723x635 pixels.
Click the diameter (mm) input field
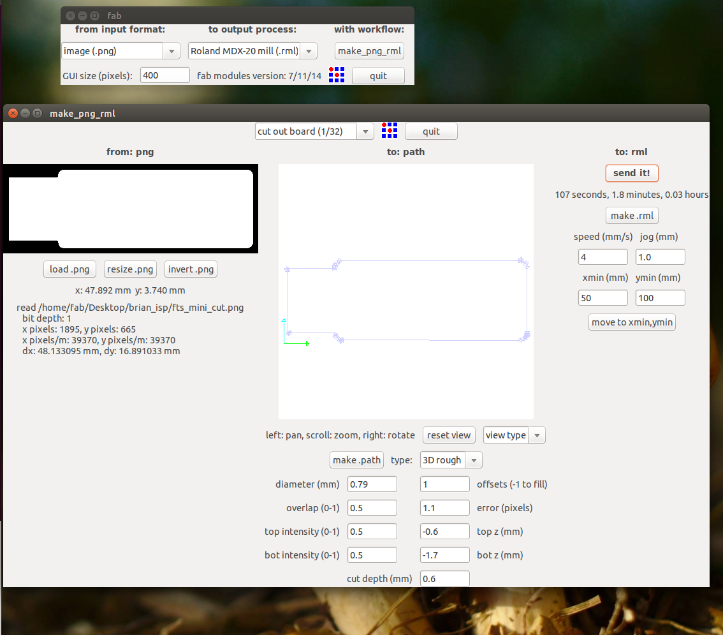click(x=372, y=484)
